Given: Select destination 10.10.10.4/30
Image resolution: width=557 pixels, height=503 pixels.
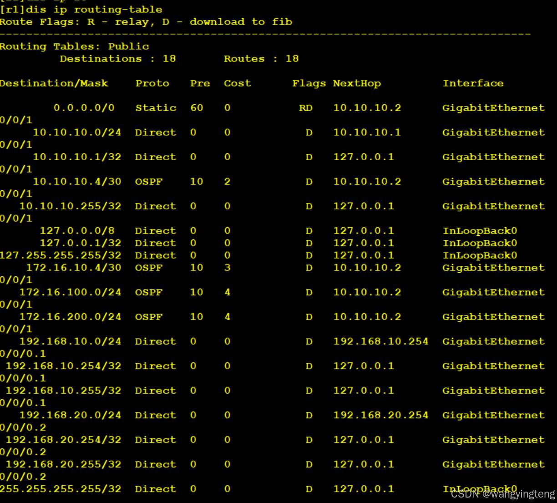Looking at the screenshot, I should 77,181.
